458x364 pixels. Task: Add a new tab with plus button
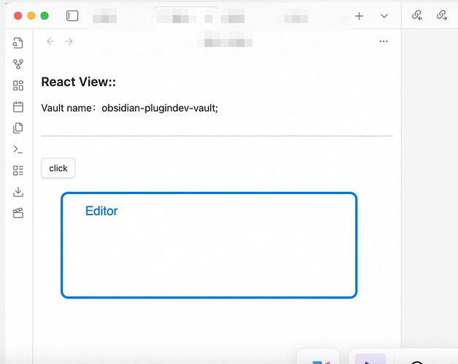pyautogui.click(x=359, y=15)
